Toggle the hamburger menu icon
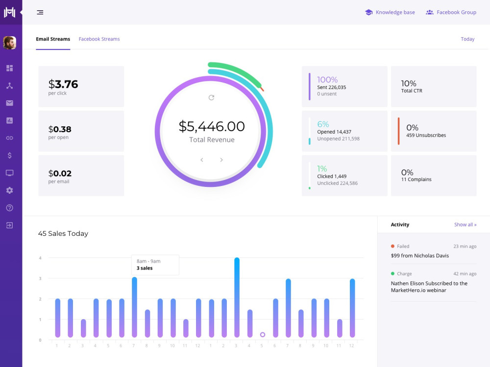Viewport: 490px width, 367px height. point(40,13)
